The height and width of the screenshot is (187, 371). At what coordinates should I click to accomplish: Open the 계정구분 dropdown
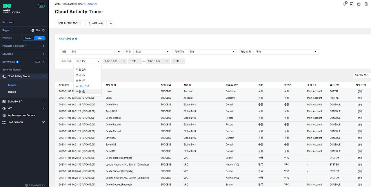coord(212,52)
